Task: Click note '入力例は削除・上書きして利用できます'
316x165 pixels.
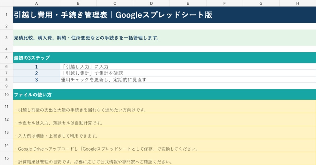Action: [x=164, y=132]
